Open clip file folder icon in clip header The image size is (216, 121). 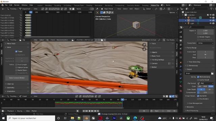coord(102,40)
